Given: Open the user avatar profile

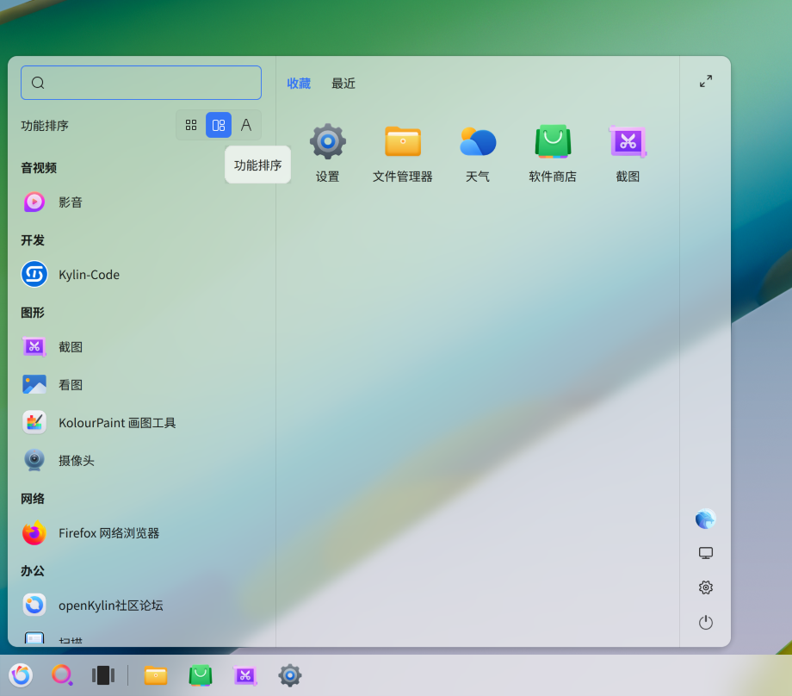Looking at the screenshot, I should (x=706, y=519).
